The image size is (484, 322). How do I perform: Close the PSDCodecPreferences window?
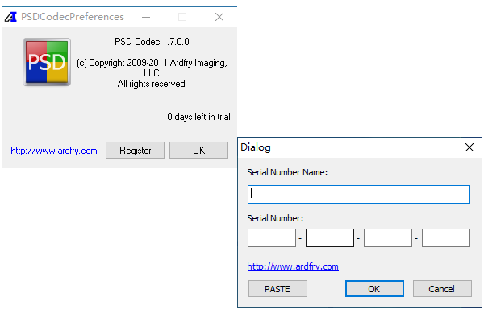219,17
